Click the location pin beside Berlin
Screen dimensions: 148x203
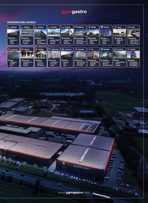point(49,38)
